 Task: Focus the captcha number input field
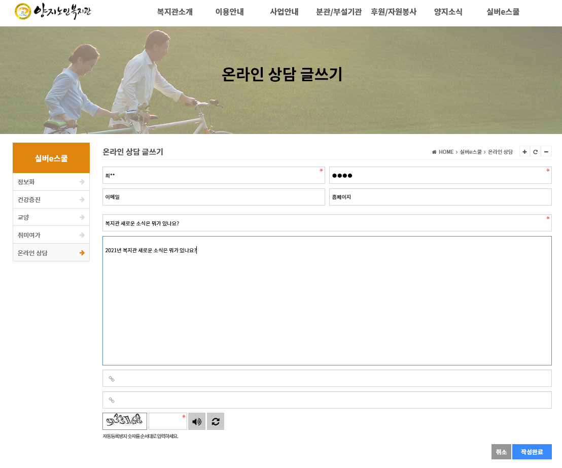168,421
